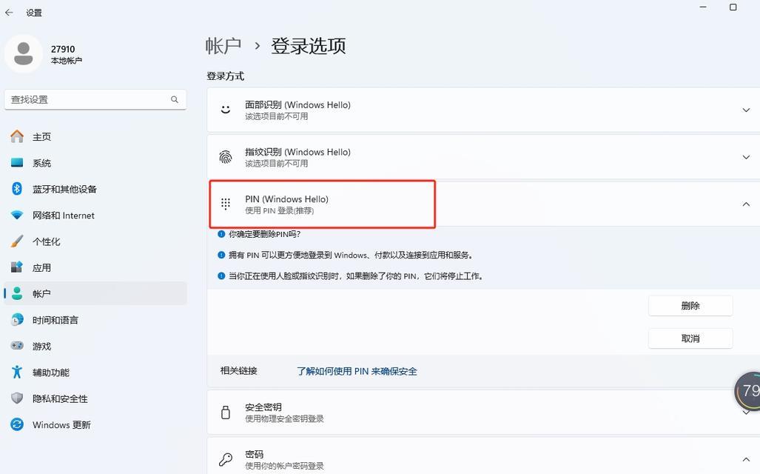This screenshot has width=760, height=474.
Task: Click the Bluetooth icon in sidebar
Action: [17, 189]
